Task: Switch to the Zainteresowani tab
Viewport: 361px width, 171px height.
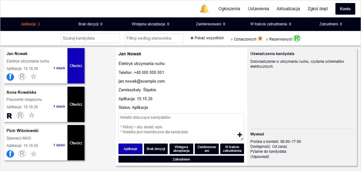Action: 211,24
